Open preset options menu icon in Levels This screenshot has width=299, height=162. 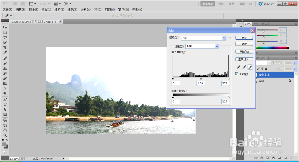point(230,38)
